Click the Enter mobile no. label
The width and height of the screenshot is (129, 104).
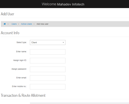pyautogui.click(x=19, y=86)
